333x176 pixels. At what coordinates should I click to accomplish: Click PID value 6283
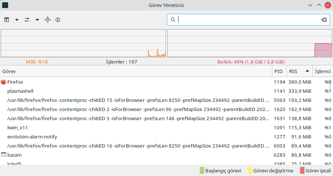pyautogui.click(x=279, y=155)
